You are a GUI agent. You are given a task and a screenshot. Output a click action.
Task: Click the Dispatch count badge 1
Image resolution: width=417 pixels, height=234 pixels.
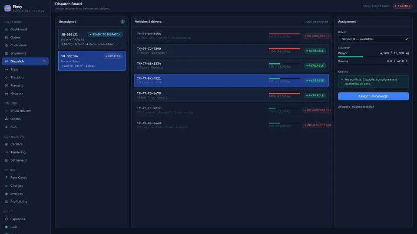click(44, 61)
